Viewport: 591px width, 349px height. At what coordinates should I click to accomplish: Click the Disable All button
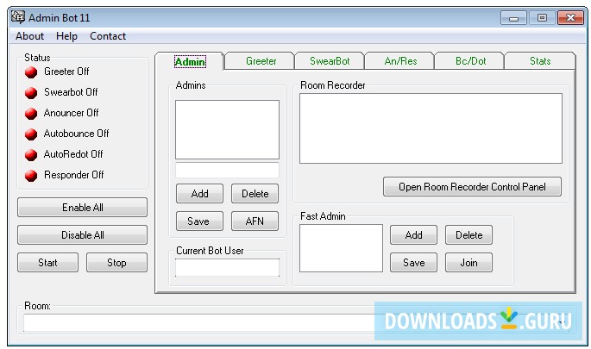[82, 235]
